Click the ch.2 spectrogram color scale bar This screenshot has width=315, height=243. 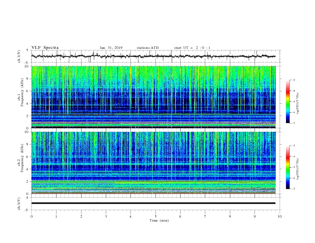point(288,167)
